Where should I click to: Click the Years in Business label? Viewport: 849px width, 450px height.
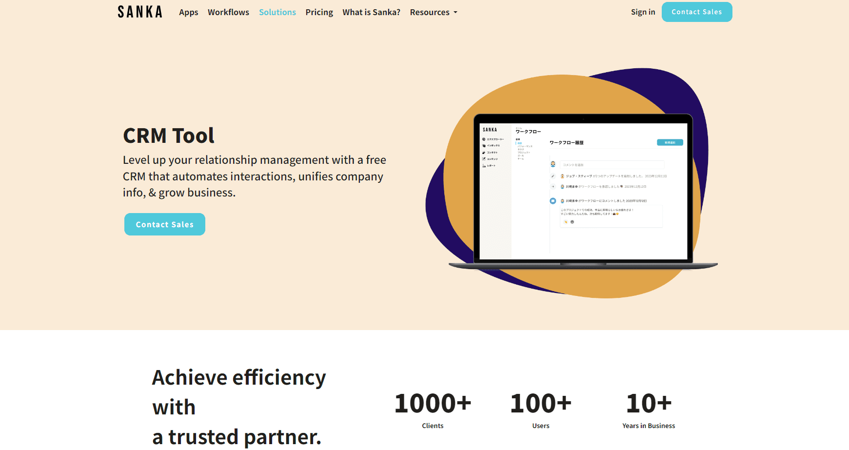649,426
